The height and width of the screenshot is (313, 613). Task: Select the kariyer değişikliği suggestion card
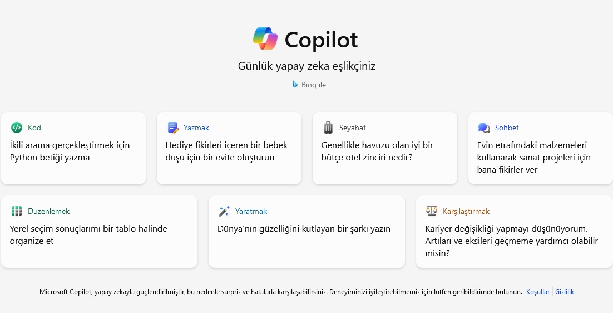515,232
